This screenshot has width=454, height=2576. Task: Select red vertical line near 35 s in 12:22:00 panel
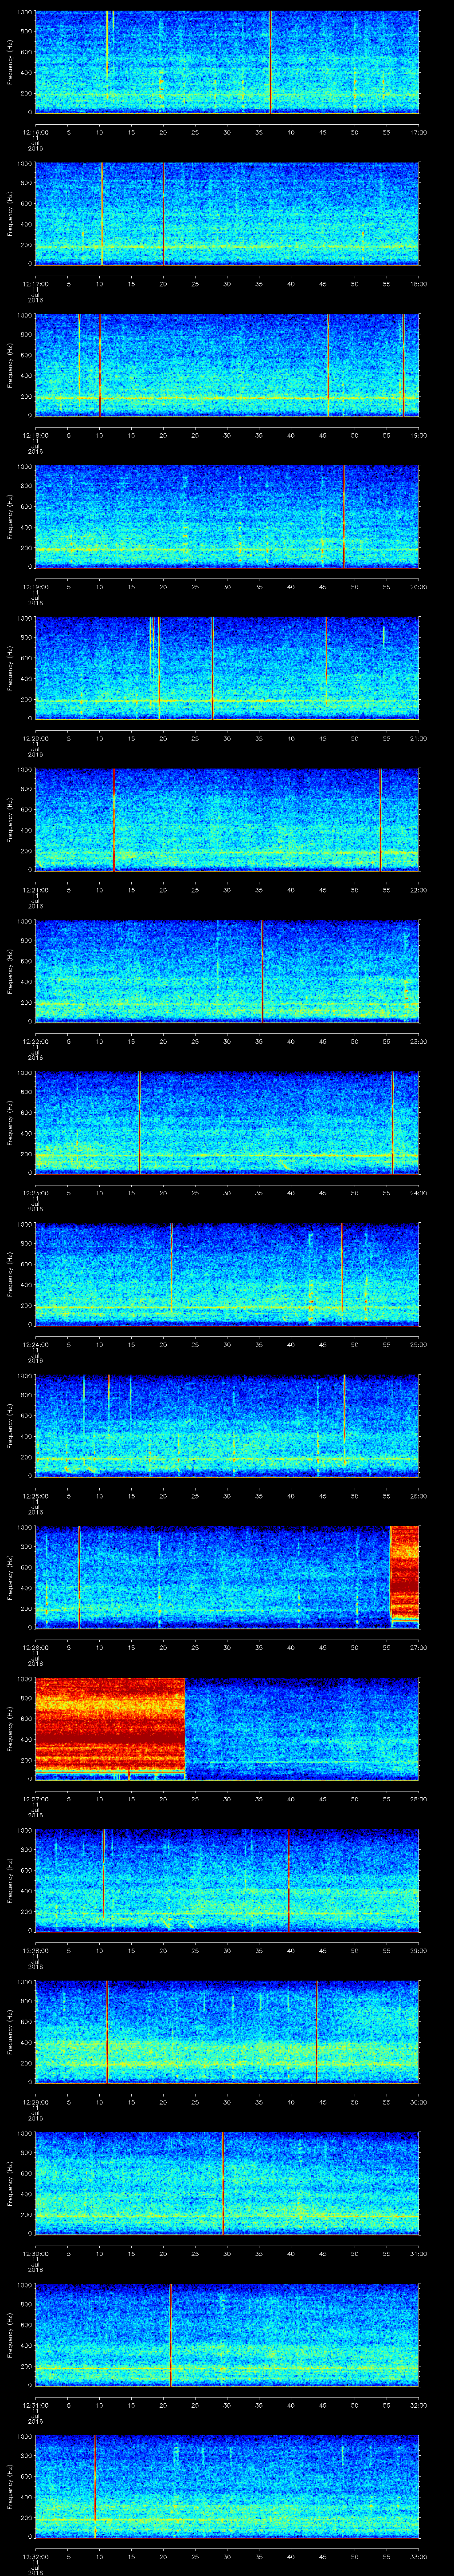[262, 971]
